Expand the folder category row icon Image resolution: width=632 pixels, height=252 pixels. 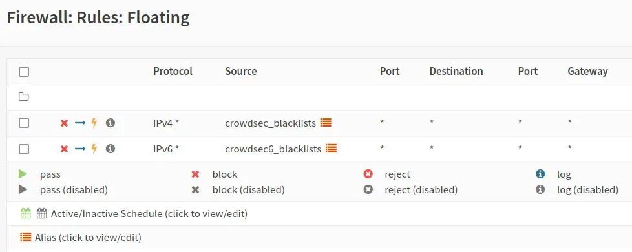(24, 97)
